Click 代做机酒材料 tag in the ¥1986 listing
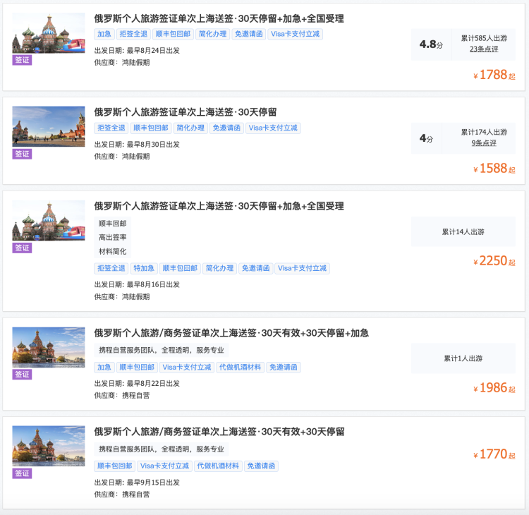 coord(241,368)
